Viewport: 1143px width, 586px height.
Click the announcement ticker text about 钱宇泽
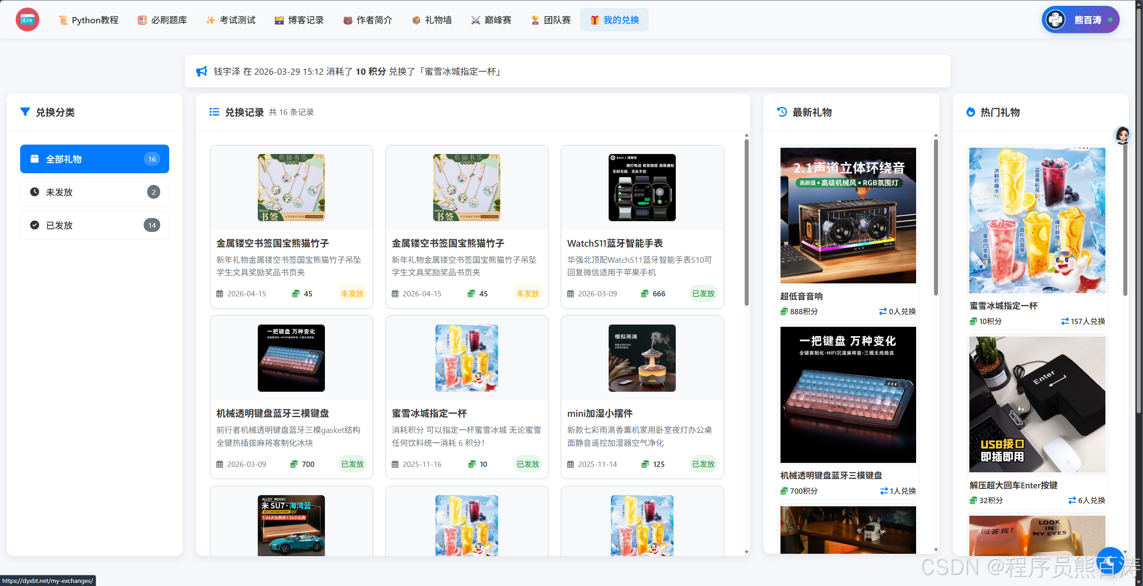tap(358, 72)
